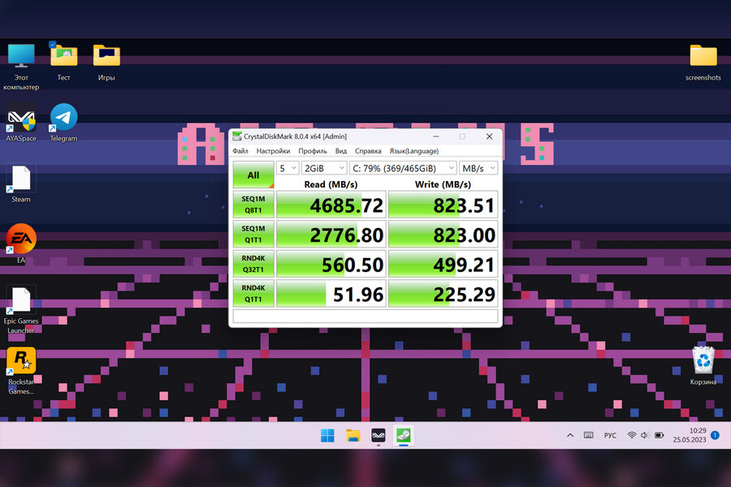Click the green All benchmark button

coord(253,175)
